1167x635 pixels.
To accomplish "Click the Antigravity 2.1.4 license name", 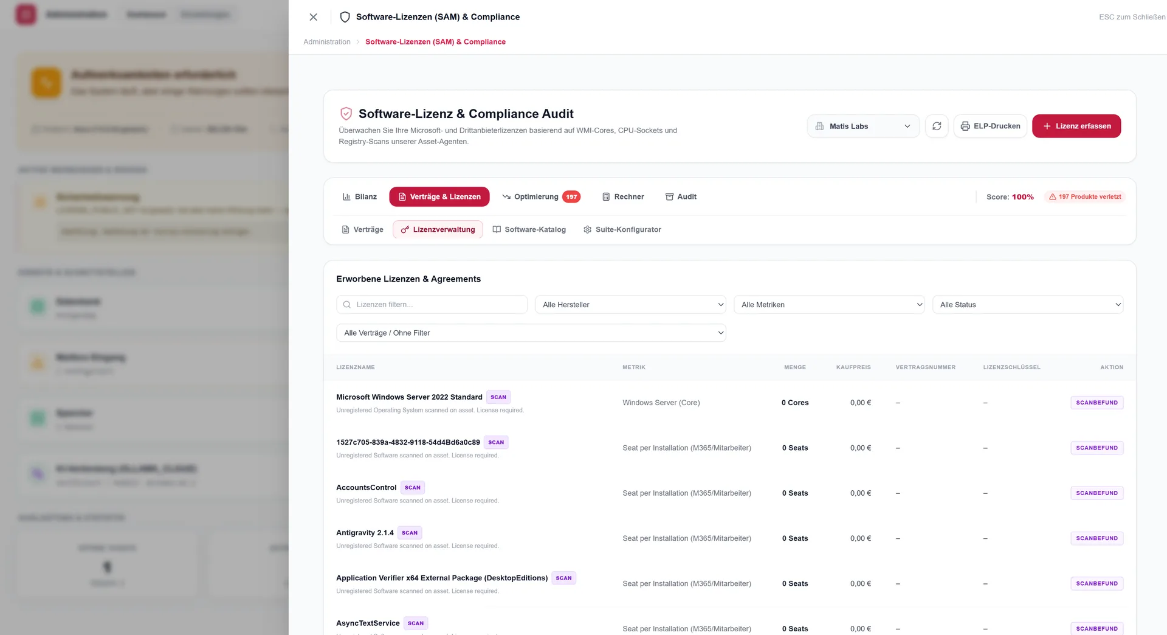I will 365,533.
